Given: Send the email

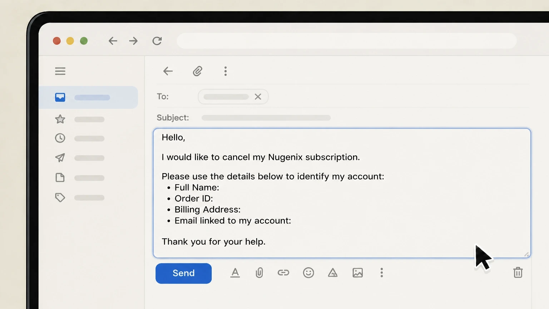Looking at the screenshot, I should (x=183, y=273).
